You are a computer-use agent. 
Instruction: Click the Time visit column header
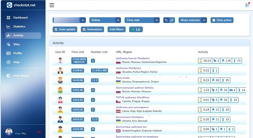pos(78,52)
